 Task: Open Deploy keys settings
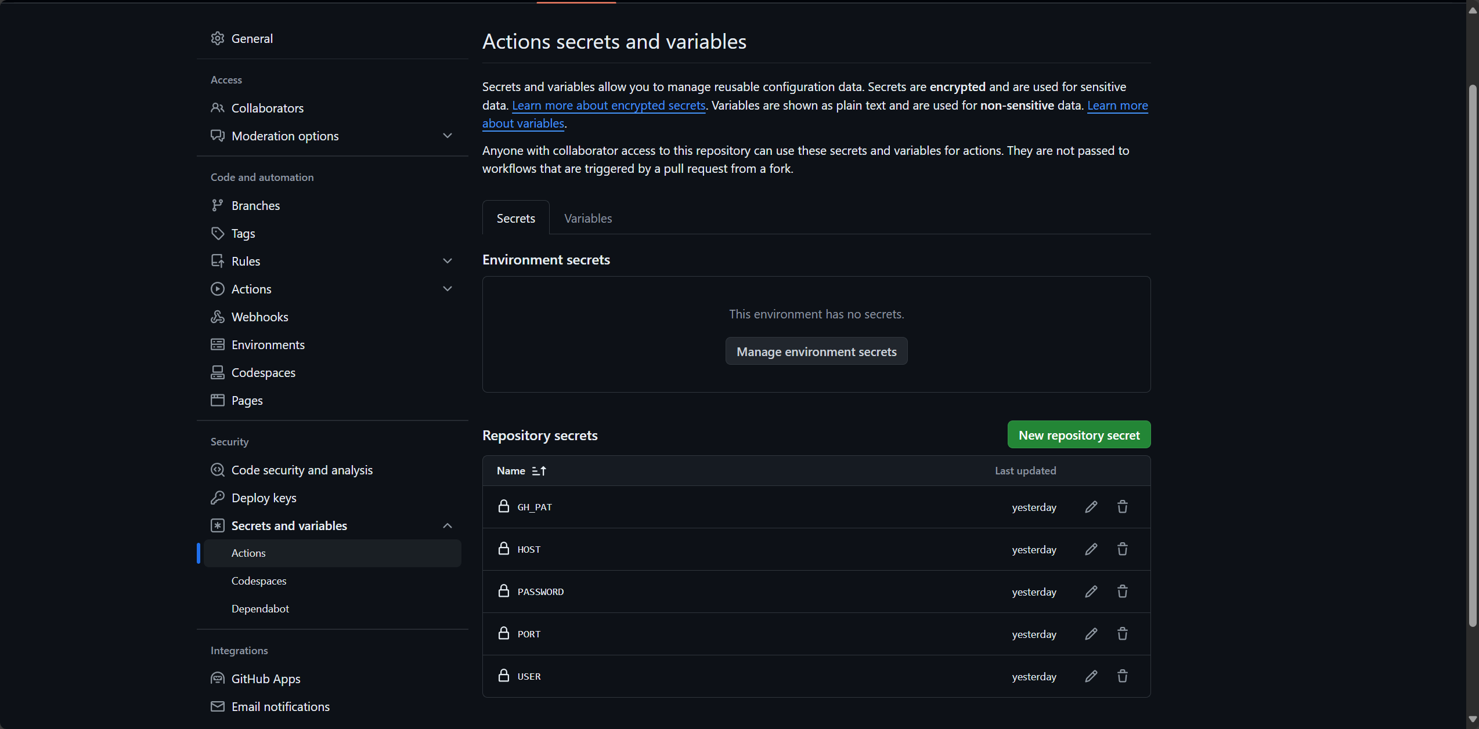[264, 498]
